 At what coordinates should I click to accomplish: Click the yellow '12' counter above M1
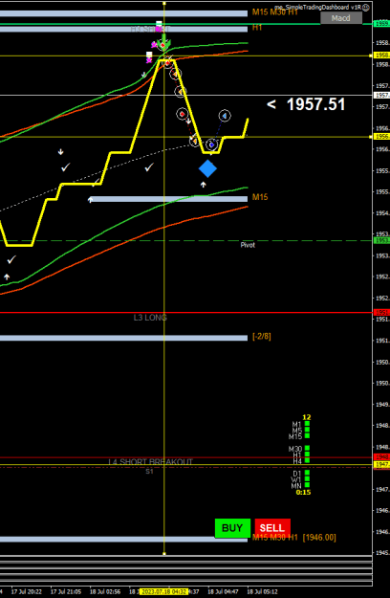pyautogui.click(x=307, y=417)
